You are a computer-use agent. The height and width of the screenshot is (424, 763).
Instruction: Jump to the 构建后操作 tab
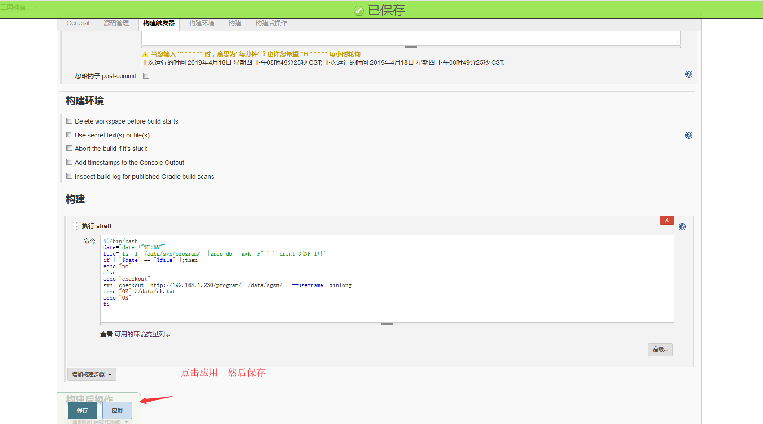point(271,23)
